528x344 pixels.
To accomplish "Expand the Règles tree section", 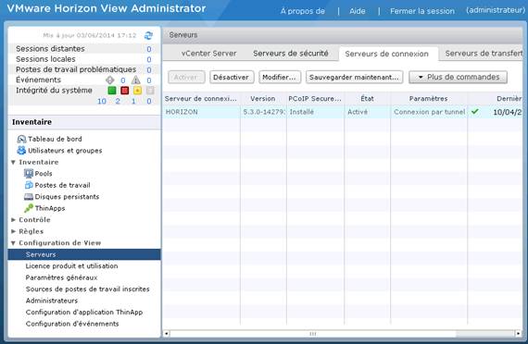I will click(14, 231).
